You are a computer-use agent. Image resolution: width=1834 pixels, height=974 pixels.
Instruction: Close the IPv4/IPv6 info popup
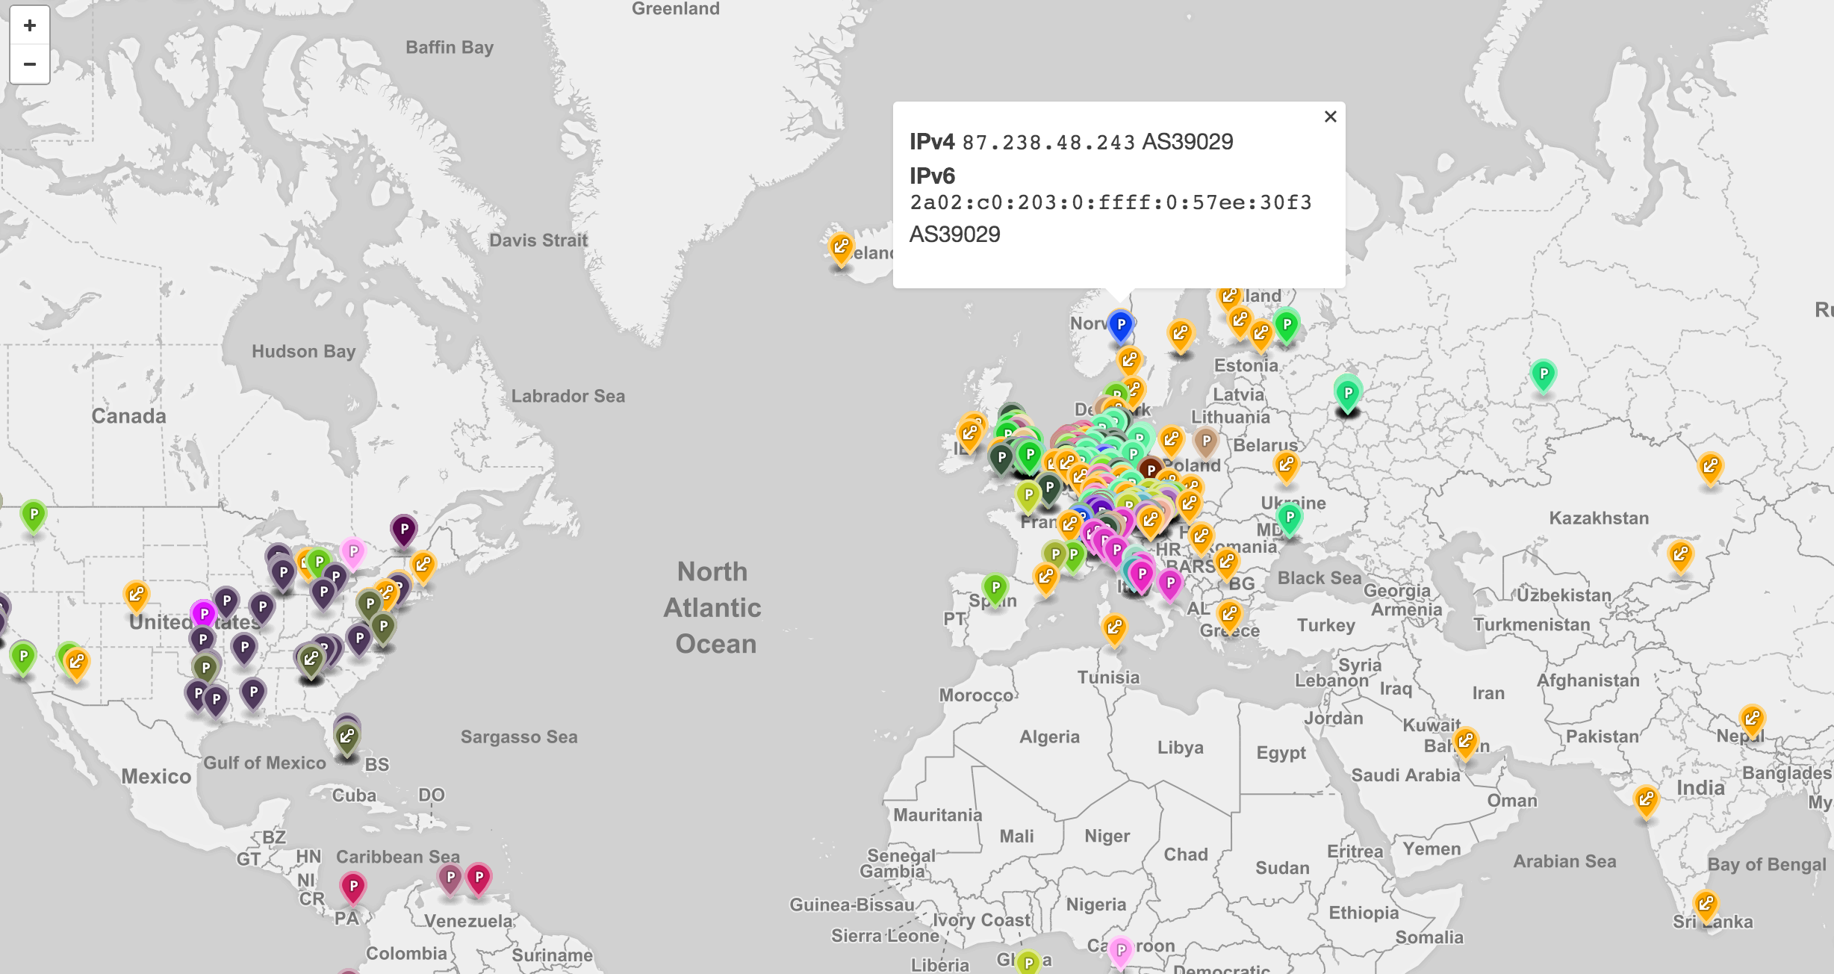point(1330,117)
